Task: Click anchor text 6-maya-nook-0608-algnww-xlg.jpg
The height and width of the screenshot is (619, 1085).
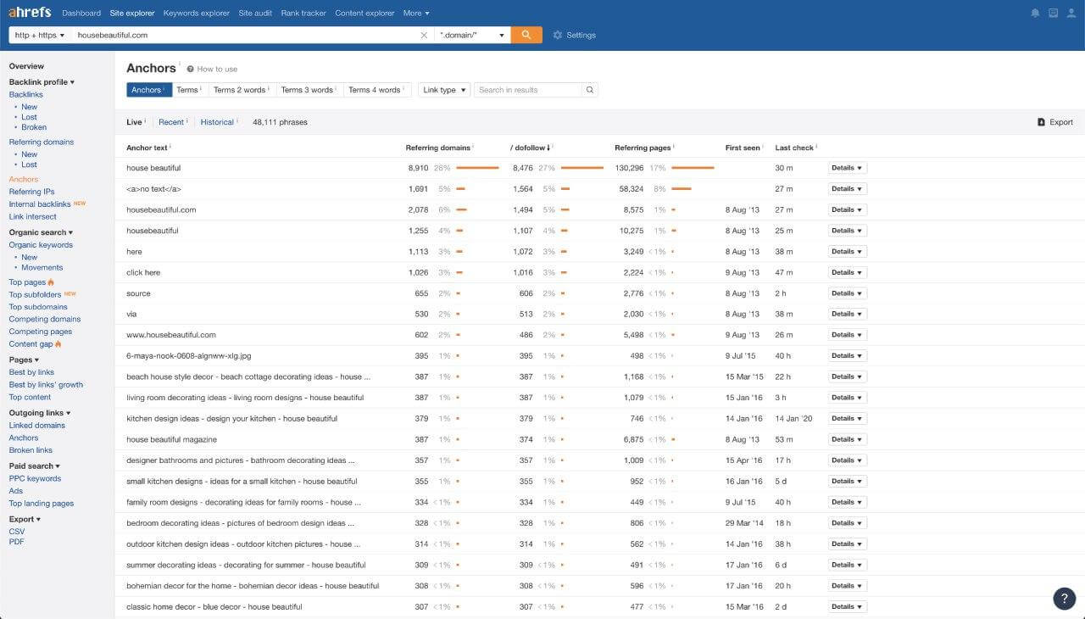Action: 189,356
